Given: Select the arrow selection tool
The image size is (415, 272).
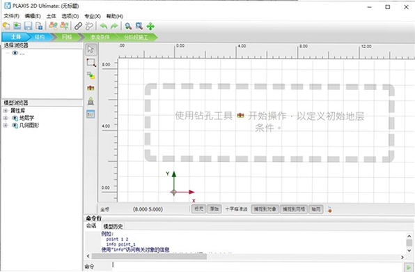Looking at the screenshot, I should (x=91, y=50).
